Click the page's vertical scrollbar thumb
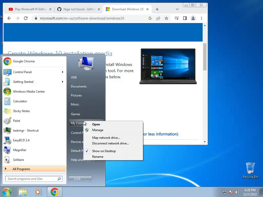This screenshot has width=263, height=197. click(205, 57)
